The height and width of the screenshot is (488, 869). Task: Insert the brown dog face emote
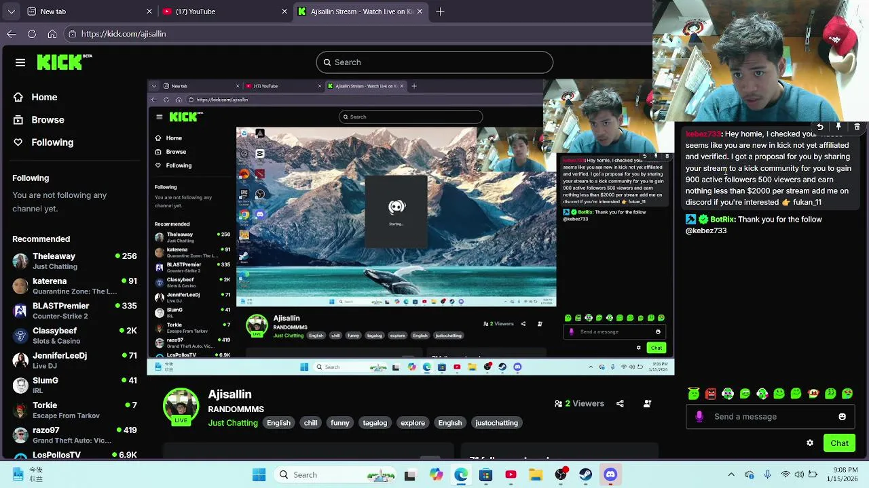coord(813,393)
